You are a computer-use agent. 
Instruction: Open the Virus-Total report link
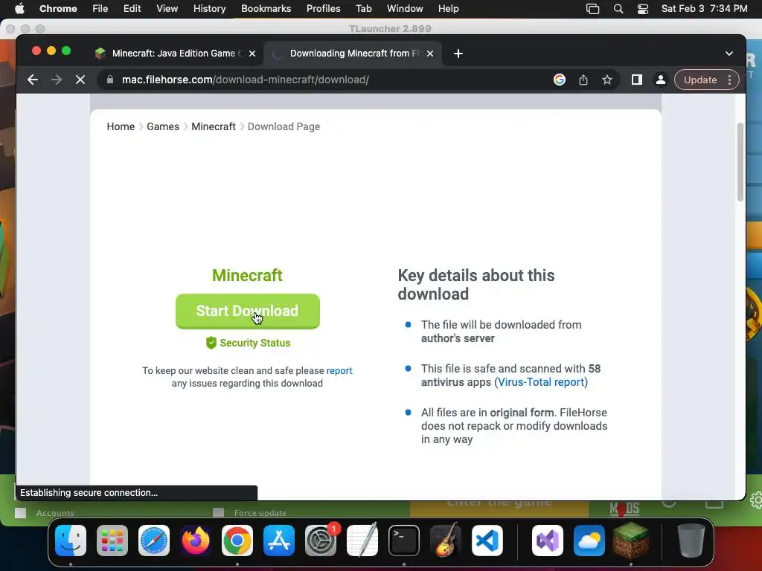[x=541, y=382]
